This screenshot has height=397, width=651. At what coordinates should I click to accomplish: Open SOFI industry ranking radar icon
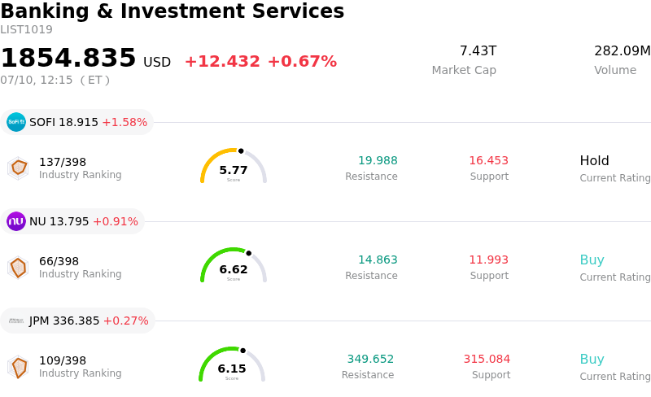click(18, 168)
